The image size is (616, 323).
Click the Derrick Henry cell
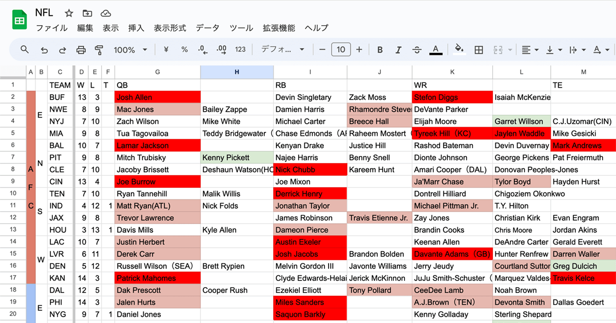tap(310, 194)
